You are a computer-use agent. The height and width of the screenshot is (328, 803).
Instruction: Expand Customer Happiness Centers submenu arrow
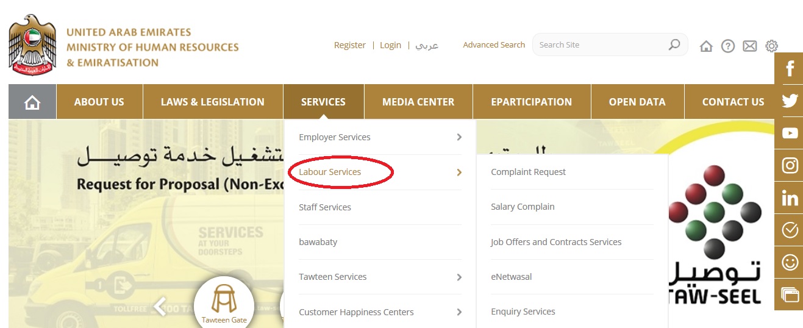point(459,312)
